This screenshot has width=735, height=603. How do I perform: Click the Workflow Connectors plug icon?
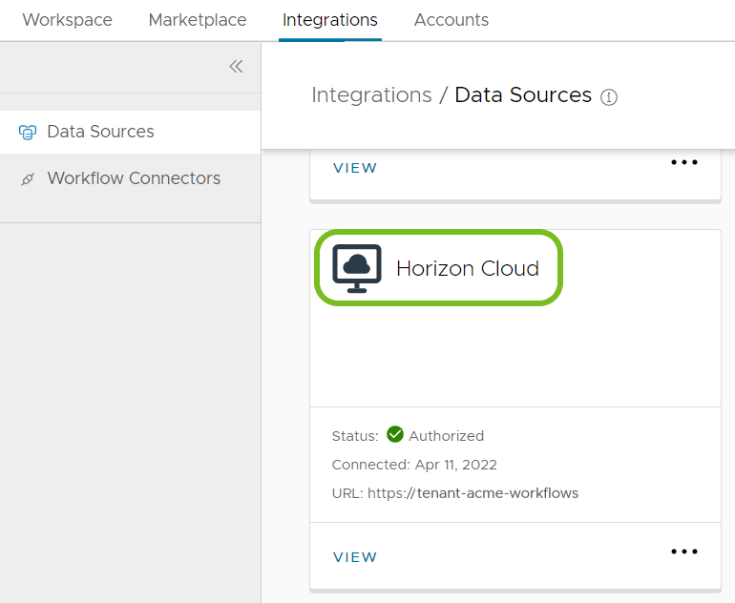pos(28,179)
